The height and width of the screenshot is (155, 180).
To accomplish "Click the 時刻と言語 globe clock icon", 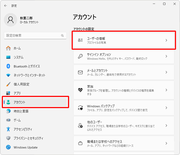I will [8, 111].
